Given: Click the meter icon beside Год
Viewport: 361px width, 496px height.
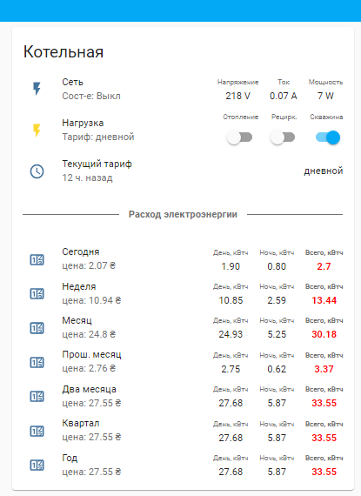Looking at the screenshot, I should [x=37, y=466].
